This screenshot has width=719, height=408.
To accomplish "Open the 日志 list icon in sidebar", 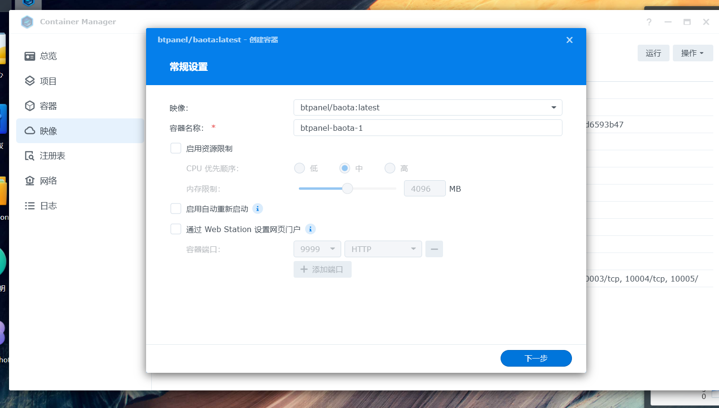I will (30, 206).
